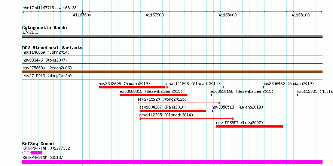Open the nsv833446 (Wong2007) label
Screen dimensions: 333x166
[x=45, y=60]
